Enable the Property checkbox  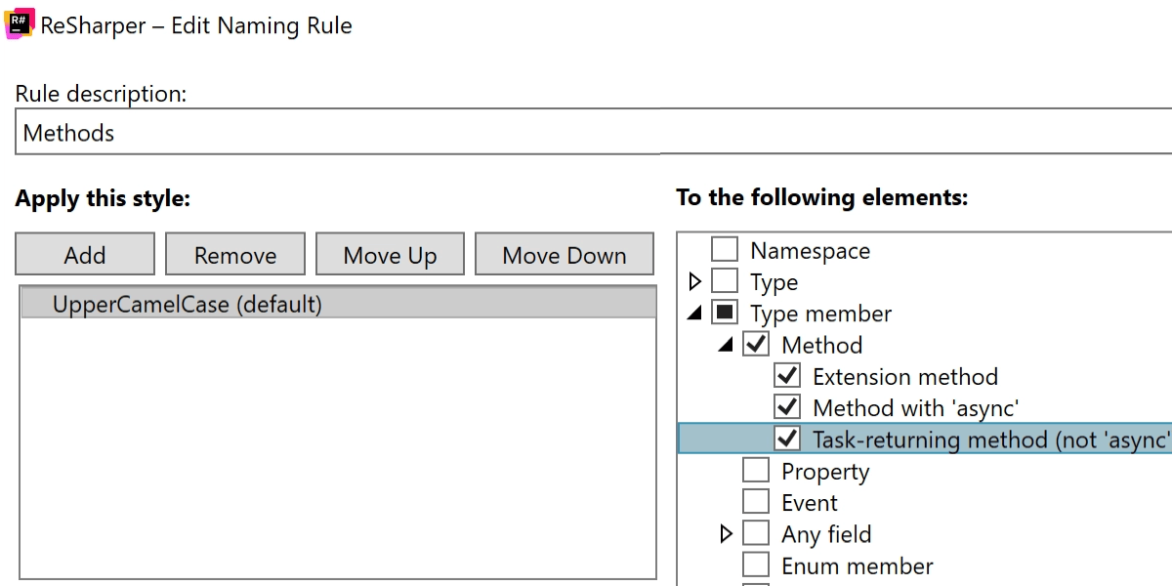[756, 471]
